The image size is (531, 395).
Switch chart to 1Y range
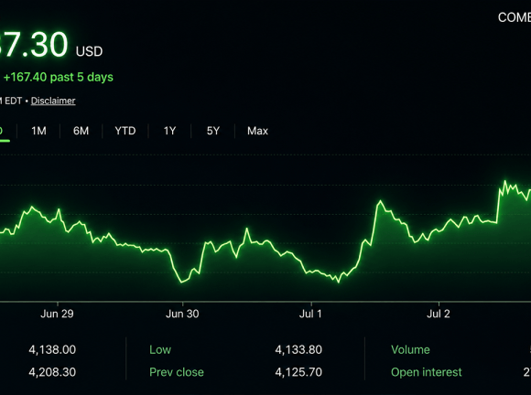click(x=169, y=131)
